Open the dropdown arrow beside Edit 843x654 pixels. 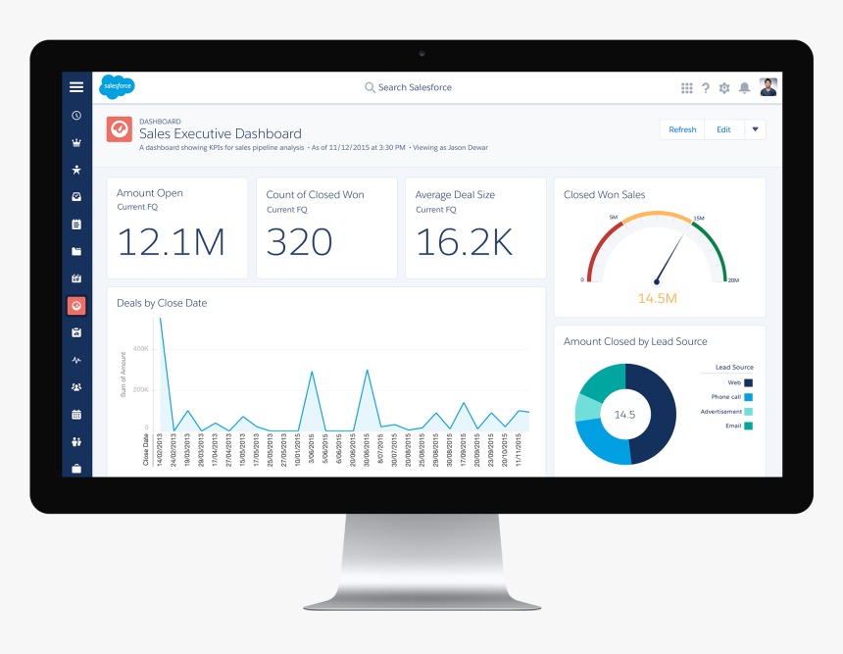755,128
